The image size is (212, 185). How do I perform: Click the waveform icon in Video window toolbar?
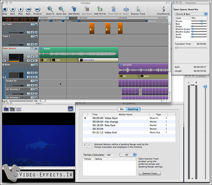point(19,109)
